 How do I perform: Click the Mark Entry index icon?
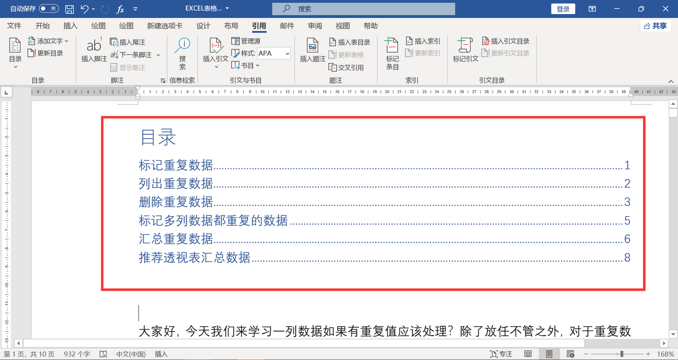point(392,46)
